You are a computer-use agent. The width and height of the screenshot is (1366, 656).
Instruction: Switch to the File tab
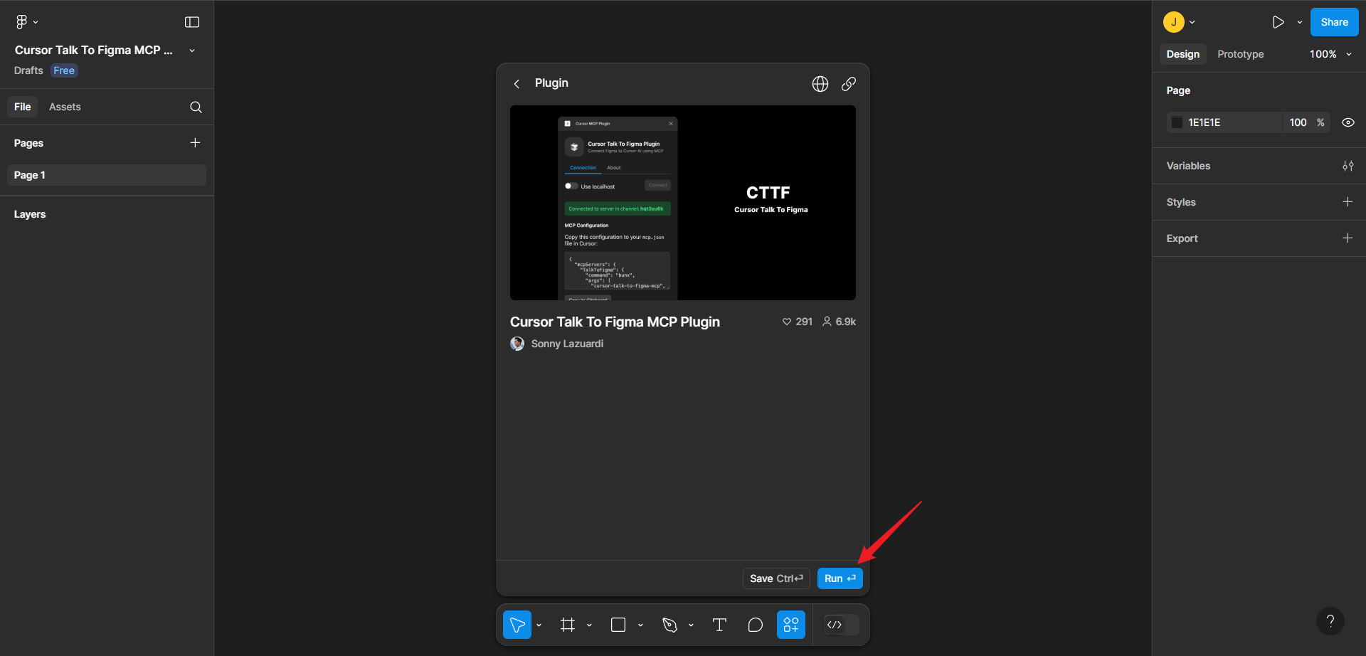tap(23, 107)
